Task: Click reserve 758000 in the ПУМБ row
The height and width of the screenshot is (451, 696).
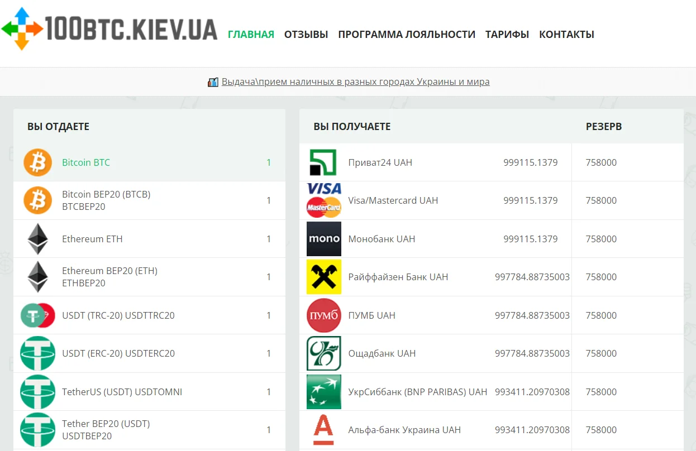Action: pos(601,315)
